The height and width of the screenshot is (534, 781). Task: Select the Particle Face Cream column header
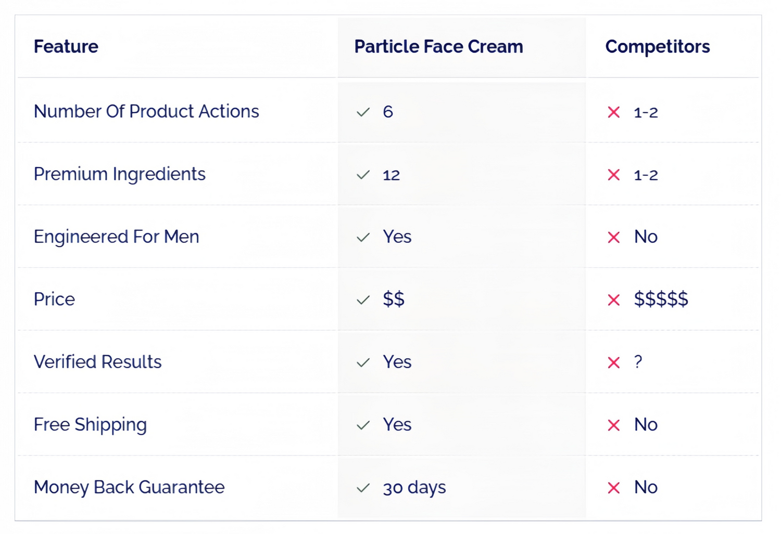438,47
